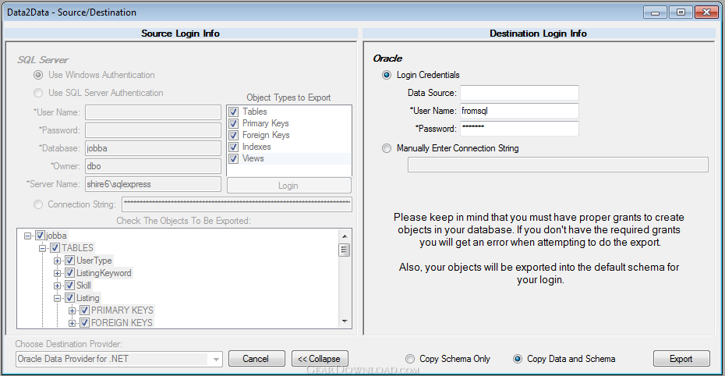
Task: Uncheck the FOREIGN KEYS tree checkbox
Action: (x=85, y=323)
